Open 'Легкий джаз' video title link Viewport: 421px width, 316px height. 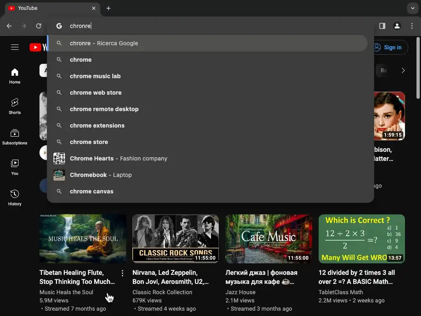261,277
